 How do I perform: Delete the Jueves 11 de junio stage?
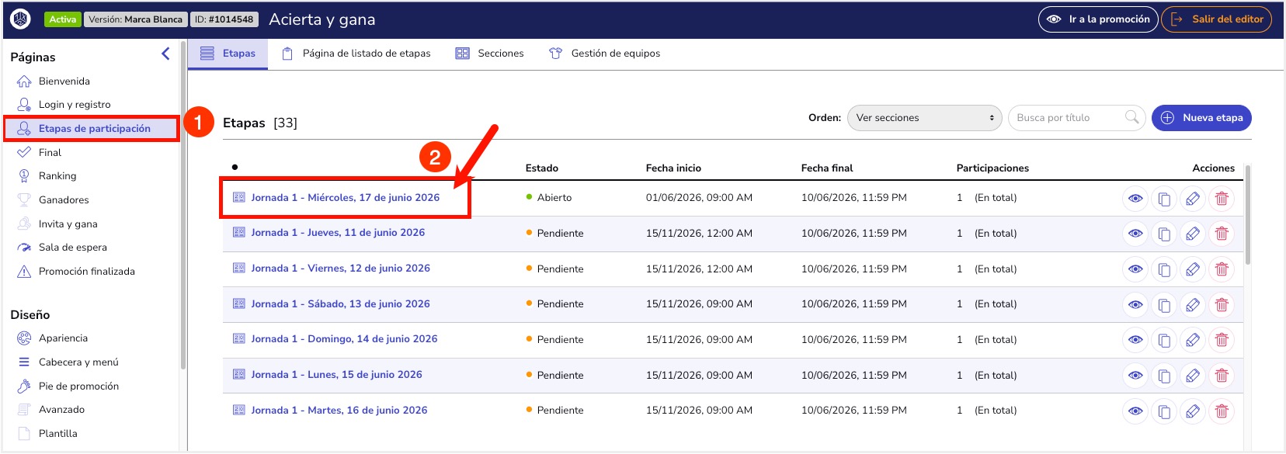click(1222, 234)
